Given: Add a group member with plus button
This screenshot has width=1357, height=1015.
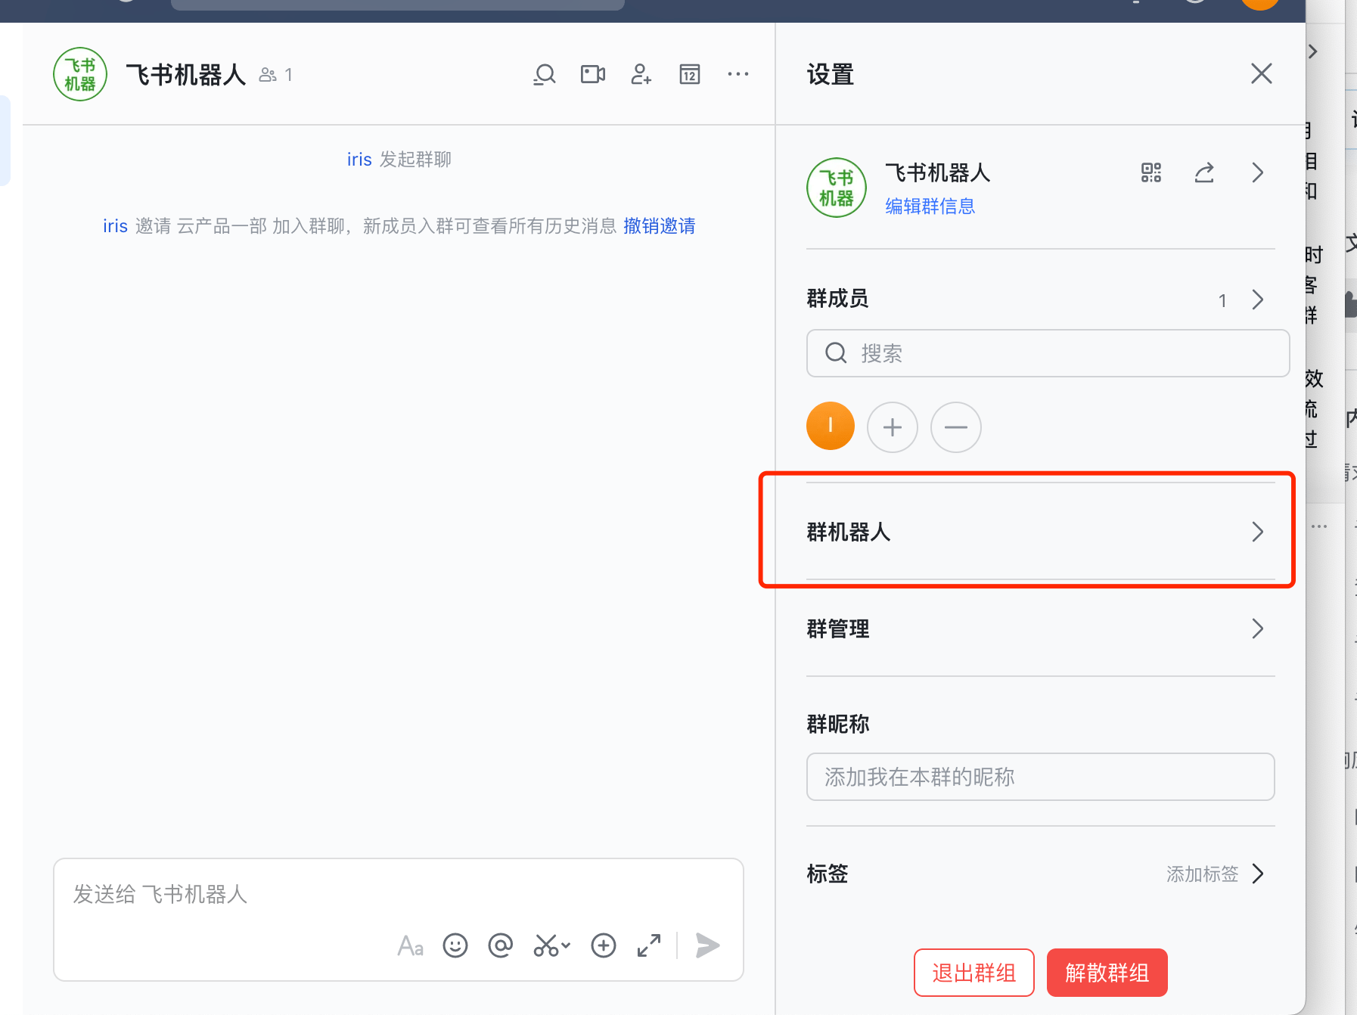Looking at the screenshot, I should 893,427.
